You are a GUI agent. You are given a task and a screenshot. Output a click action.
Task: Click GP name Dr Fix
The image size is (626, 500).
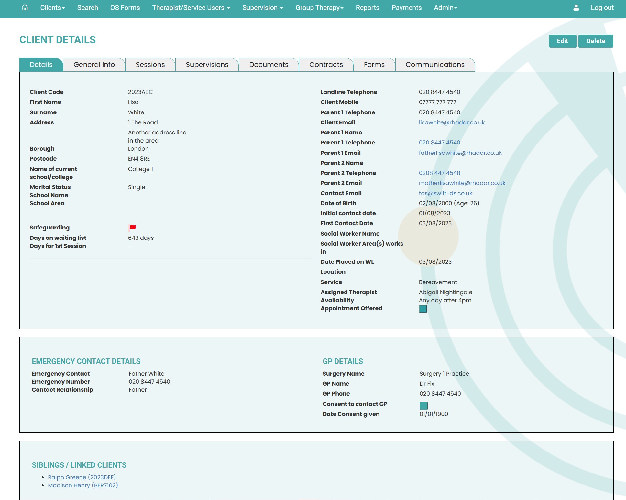tap(427, 384)
